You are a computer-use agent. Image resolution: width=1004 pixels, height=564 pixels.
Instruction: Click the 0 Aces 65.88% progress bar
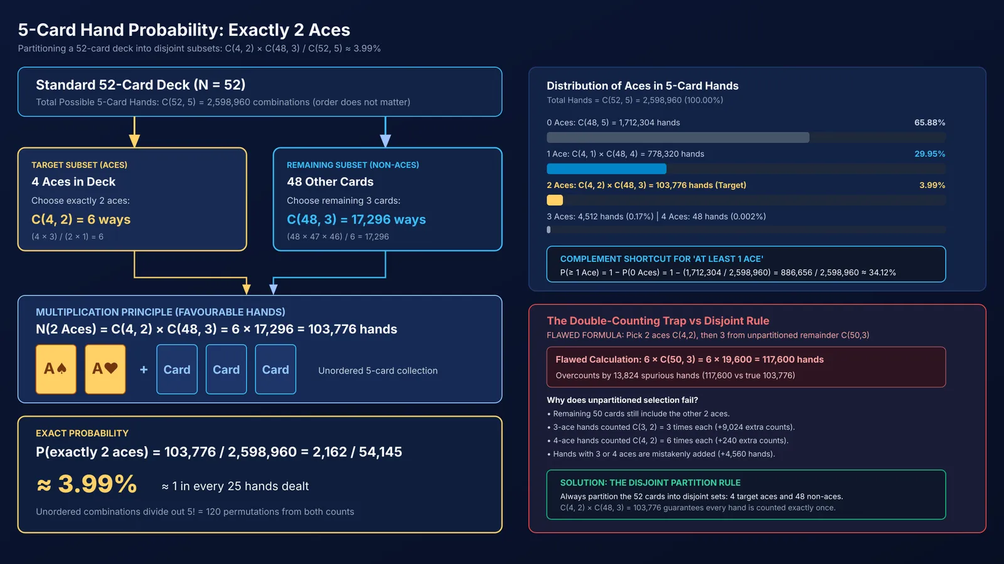[x=746, y=137]
